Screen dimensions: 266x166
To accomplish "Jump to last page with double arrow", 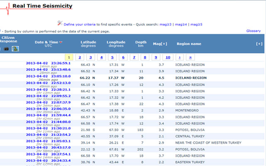I will pos(190,57).
